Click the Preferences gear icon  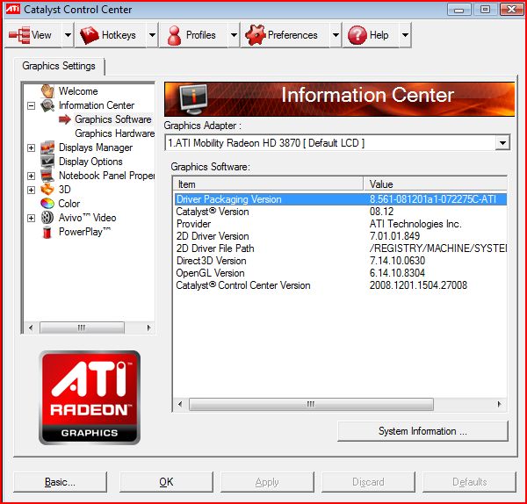(255, 35)
